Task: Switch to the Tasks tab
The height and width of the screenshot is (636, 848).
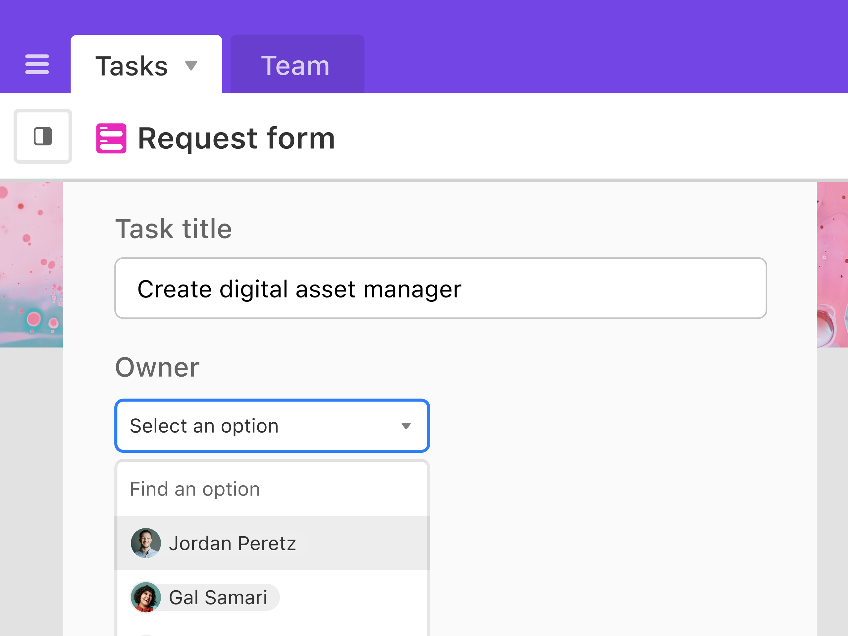Action: click(x=132, y=66)
